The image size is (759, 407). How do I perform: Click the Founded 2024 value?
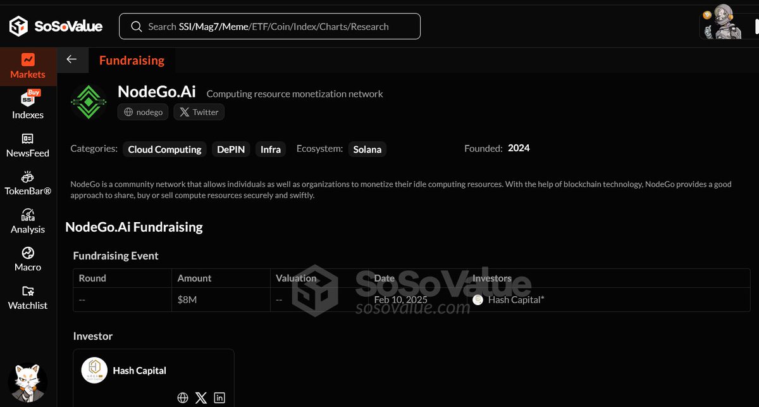point(519,148)
